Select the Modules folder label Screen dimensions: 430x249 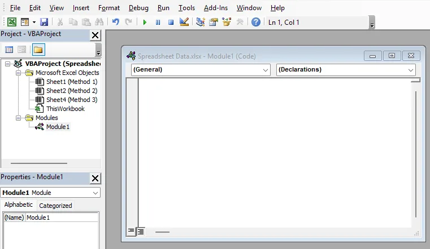click(47, 118)
